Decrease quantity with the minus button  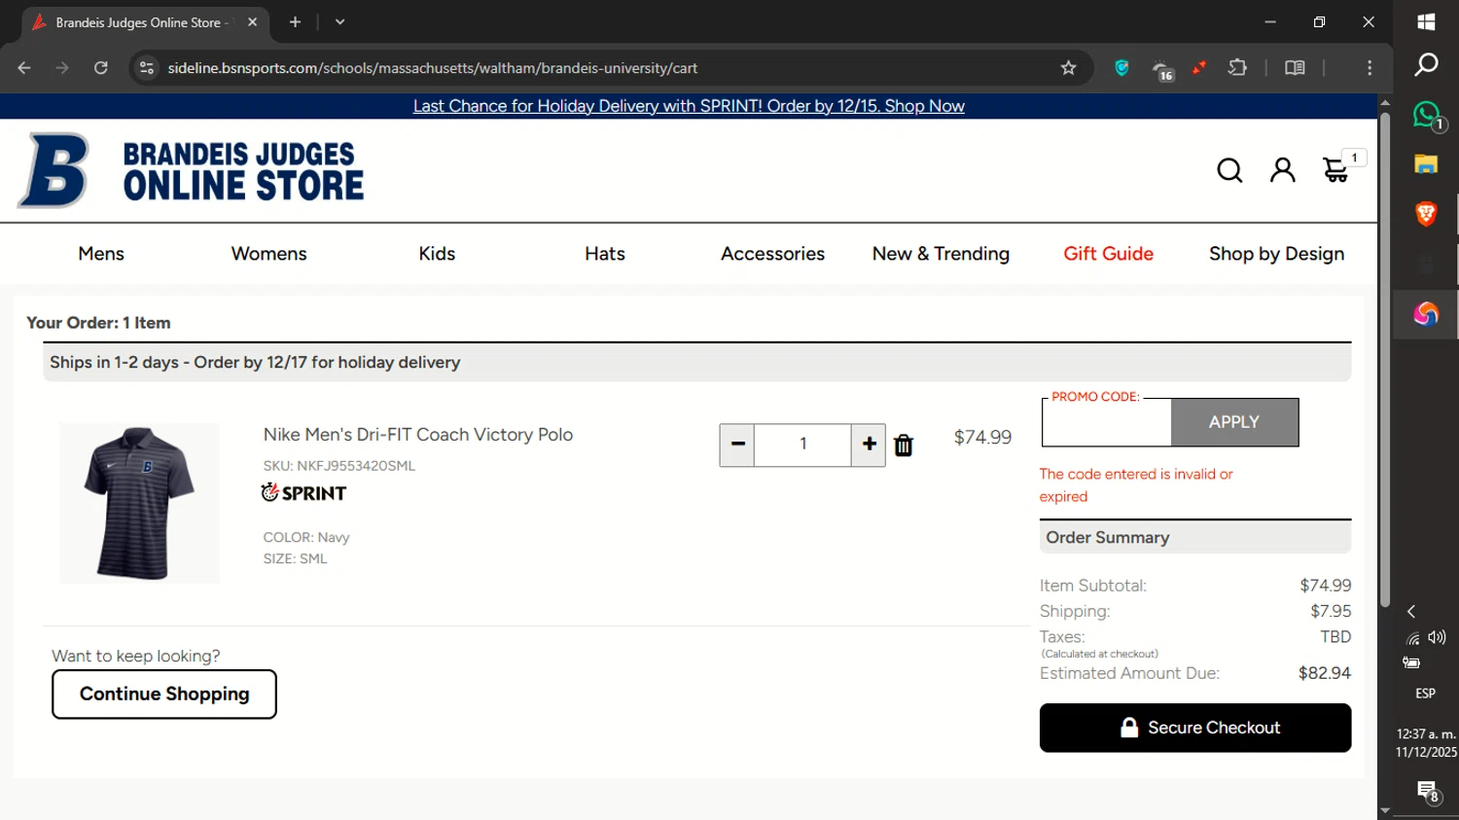tap(737, 445)
